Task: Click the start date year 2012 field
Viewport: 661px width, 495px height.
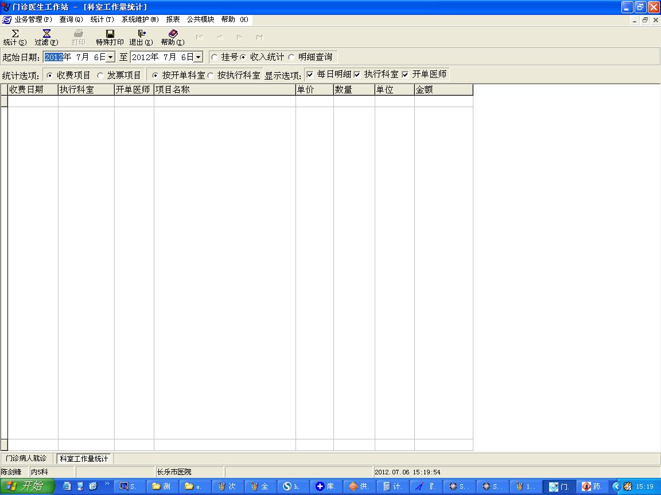Action: (53, 57)
